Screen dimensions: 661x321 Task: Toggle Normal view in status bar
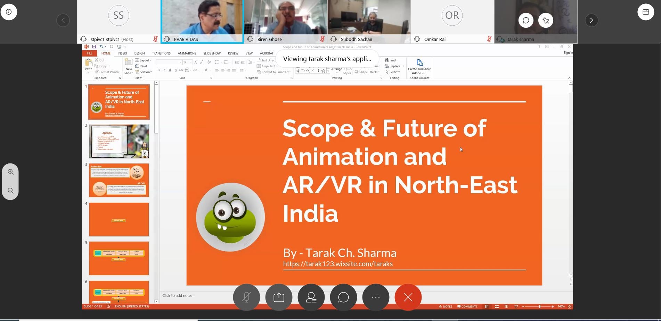487,307
